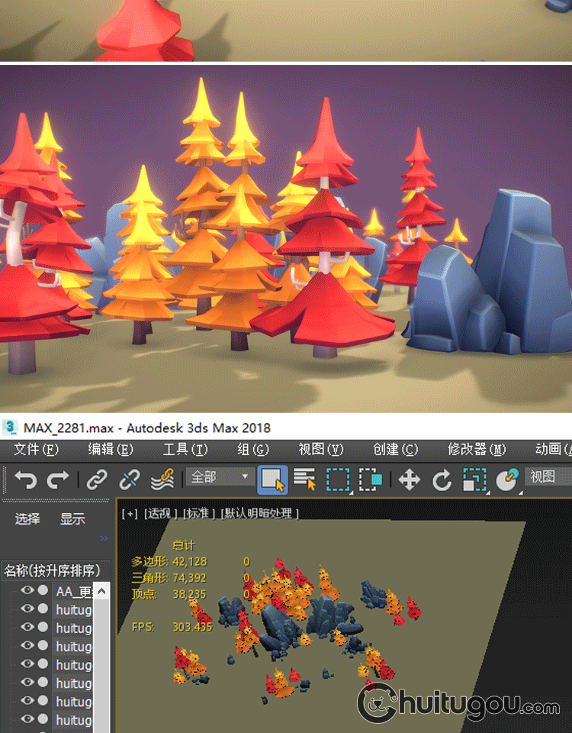Select the Link objects tool

click(96, 480)
